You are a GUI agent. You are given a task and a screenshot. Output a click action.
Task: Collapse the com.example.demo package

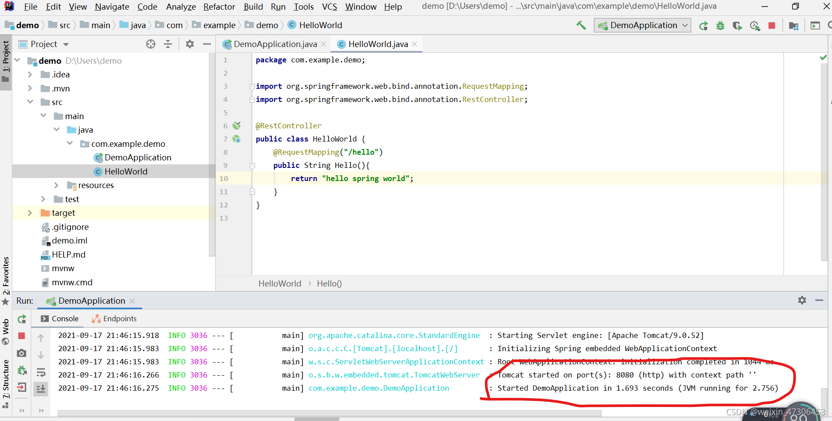point(69,143)
